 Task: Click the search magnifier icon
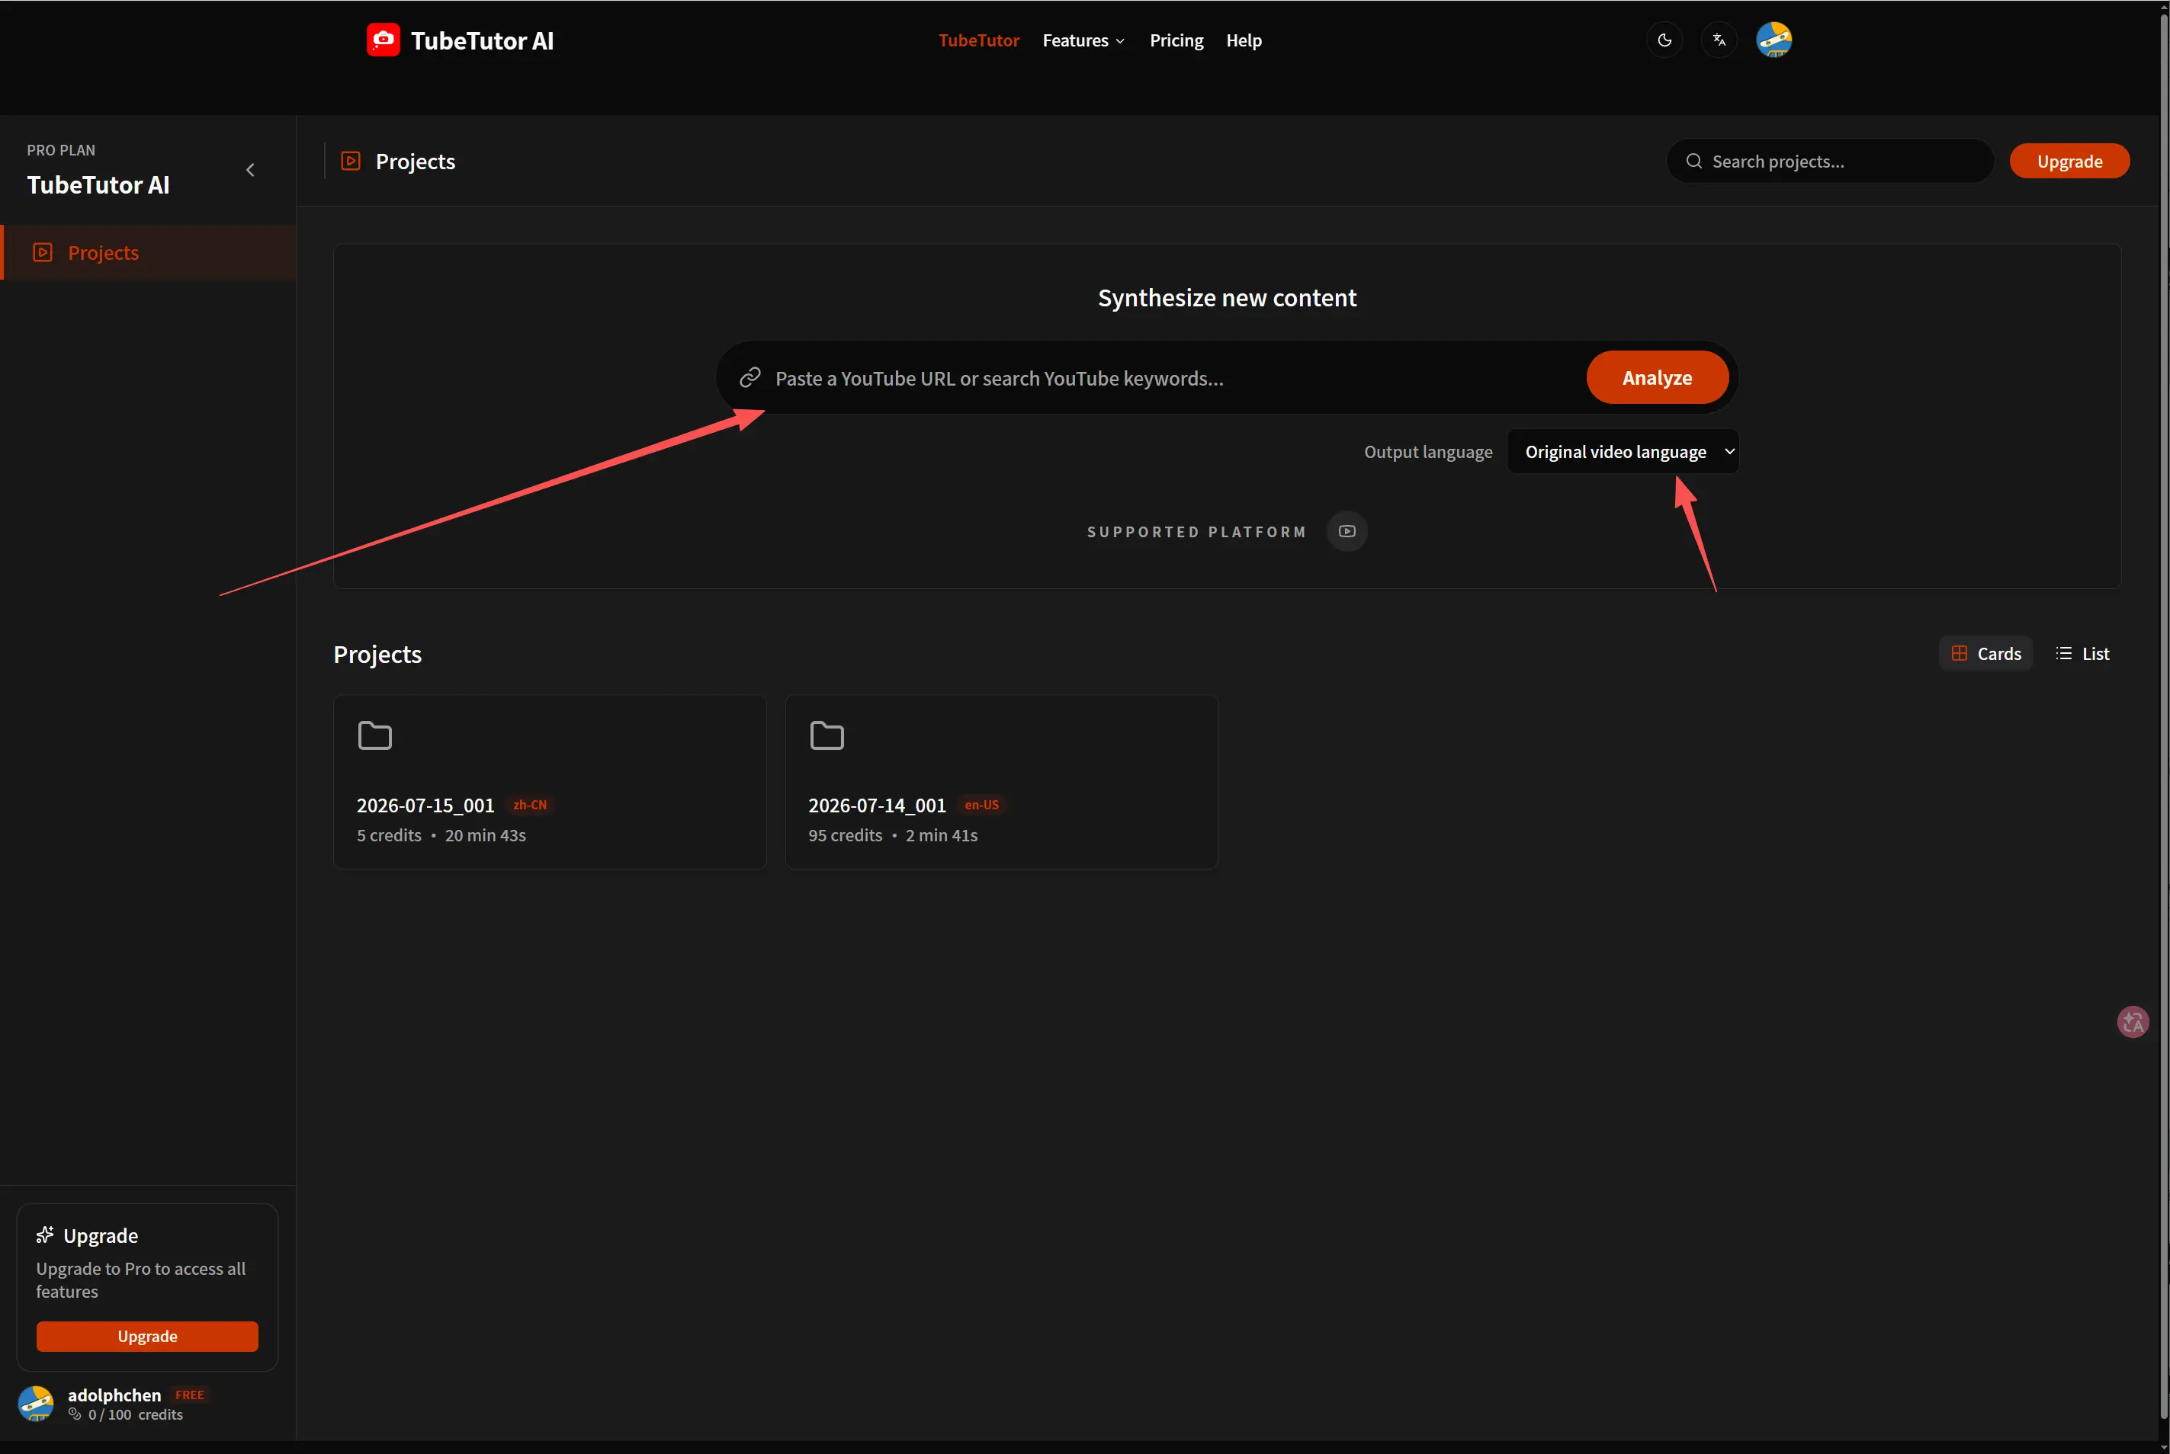pyautogui.click(x=1693, y=162)
